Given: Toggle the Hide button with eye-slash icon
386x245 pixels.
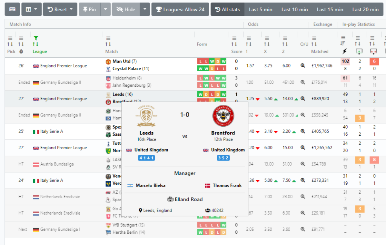Looking at the screenshot, I should (126, 9).
